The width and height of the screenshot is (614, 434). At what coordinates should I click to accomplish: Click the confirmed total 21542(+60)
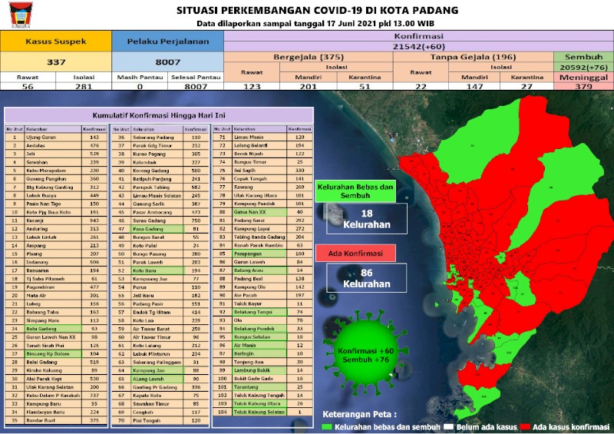point(418,47)
